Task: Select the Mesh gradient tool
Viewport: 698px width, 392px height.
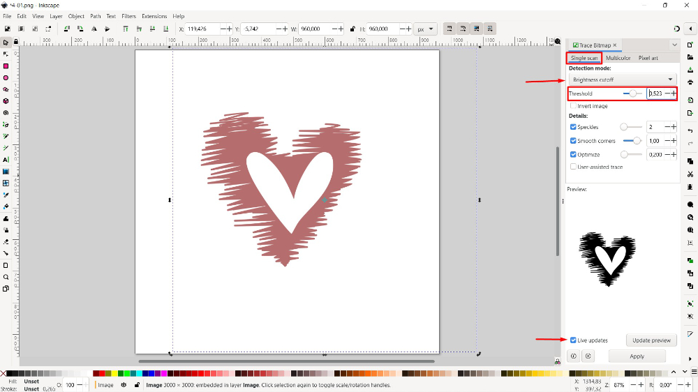Action: [x=6, y=183]
